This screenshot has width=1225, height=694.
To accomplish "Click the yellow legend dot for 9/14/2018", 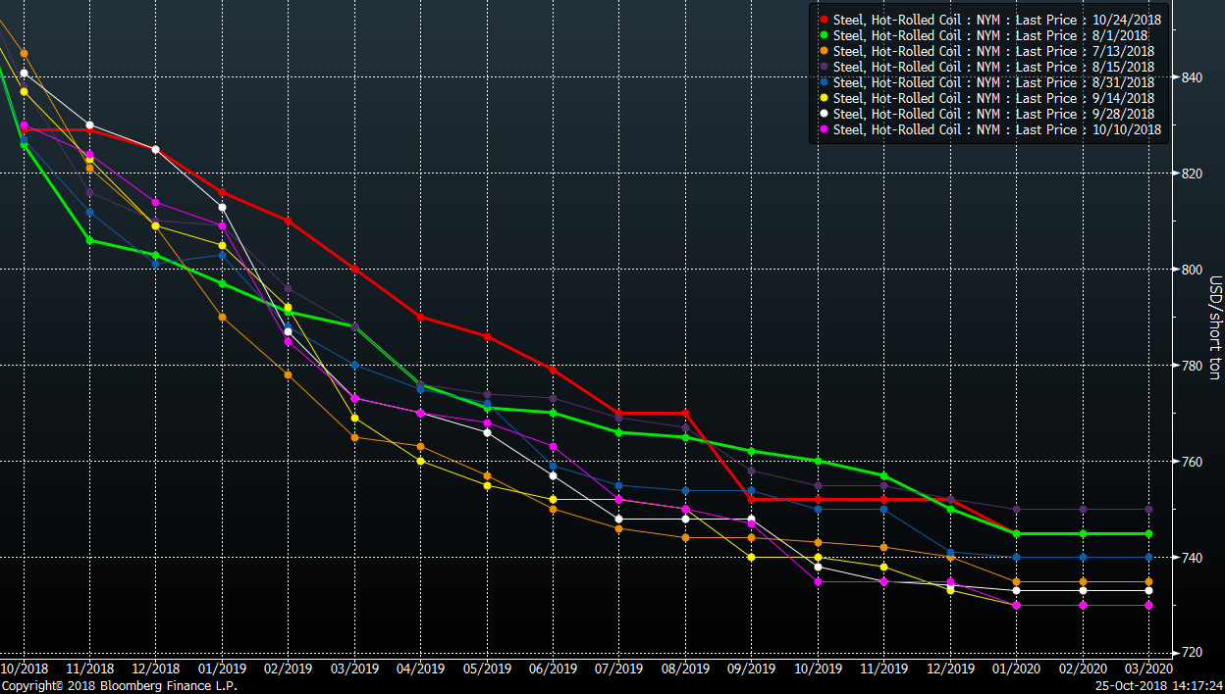I will pyautogui.click(x=823, y=98).
